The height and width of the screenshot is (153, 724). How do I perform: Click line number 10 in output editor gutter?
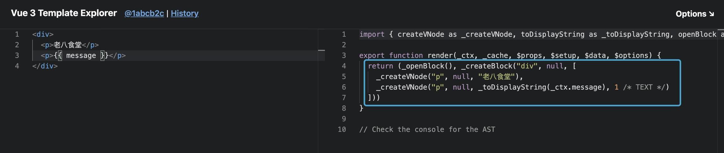click(342, 129)
